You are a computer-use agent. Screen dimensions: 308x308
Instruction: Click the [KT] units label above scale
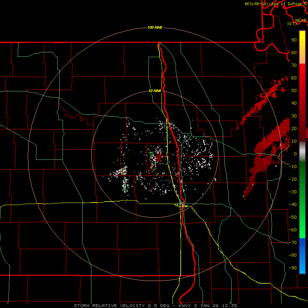point(292,24)
